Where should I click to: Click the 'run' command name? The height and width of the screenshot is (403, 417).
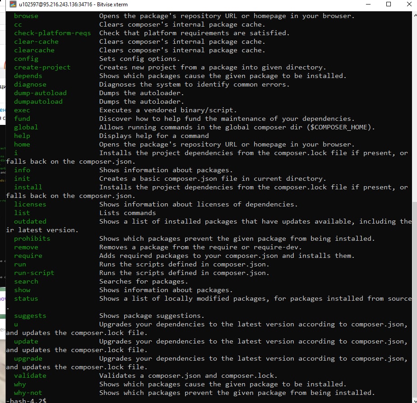(20, 265)
